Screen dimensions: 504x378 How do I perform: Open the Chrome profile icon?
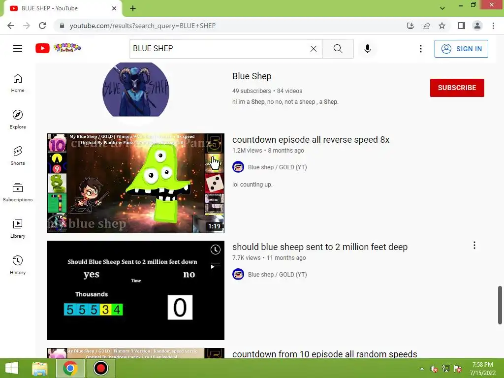click(477, 26)
